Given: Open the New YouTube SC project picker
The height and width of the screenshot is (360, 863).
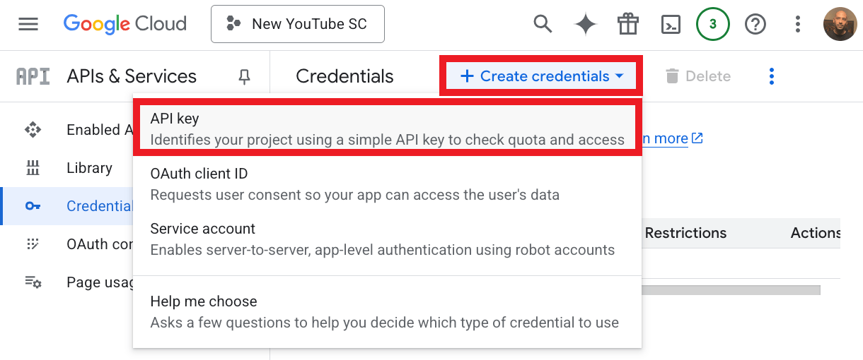Looking at the screenshot, I should 298,24.
